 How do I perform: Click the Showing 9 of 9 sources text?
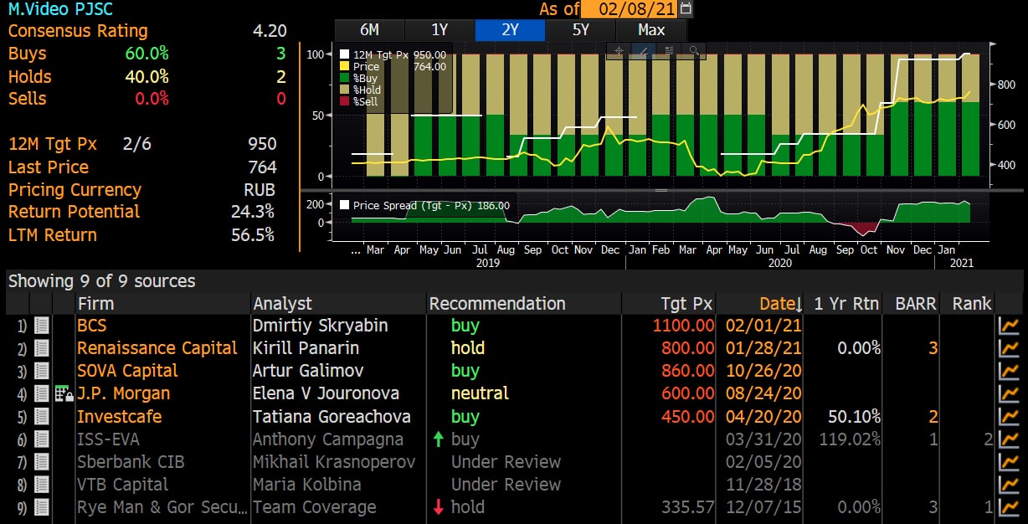coord(102,281)
